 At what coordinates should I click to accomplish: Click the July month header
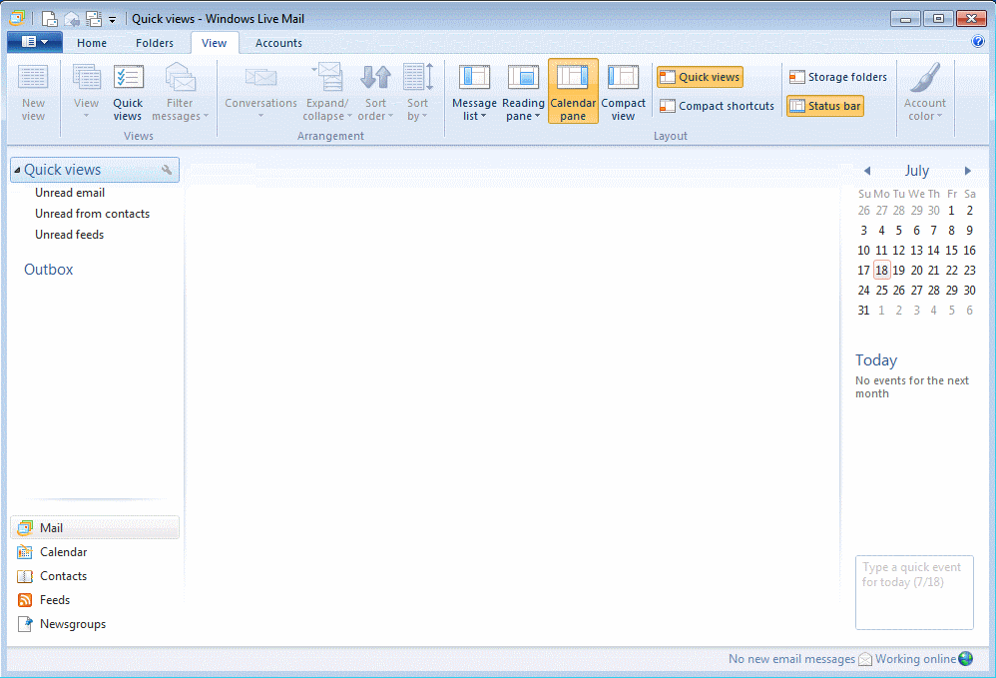[x=916, y=171]
